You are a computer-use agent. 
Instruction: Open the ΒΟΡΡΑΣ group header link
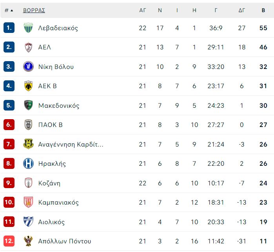click(34, 10)
